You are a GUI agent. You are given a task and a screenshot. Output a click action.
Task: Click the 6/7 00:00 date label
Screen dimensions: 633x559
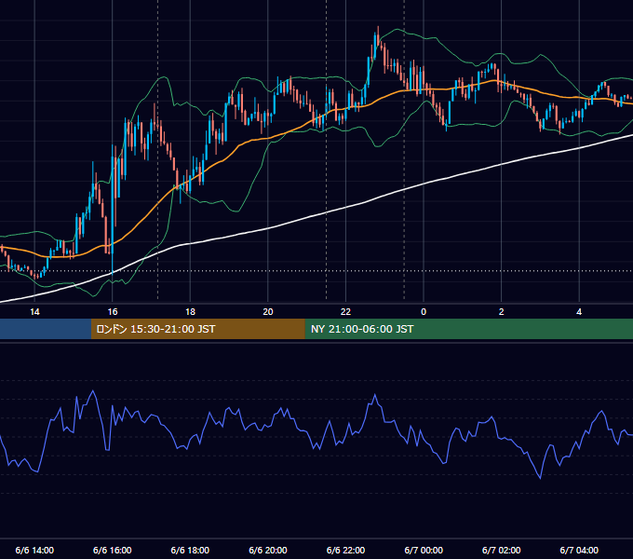coord(424,550)
